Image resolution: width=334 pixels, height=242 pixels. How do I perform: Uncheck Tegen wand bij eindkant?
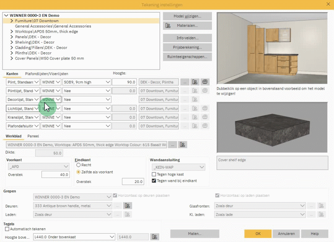(x=154, y=181)
